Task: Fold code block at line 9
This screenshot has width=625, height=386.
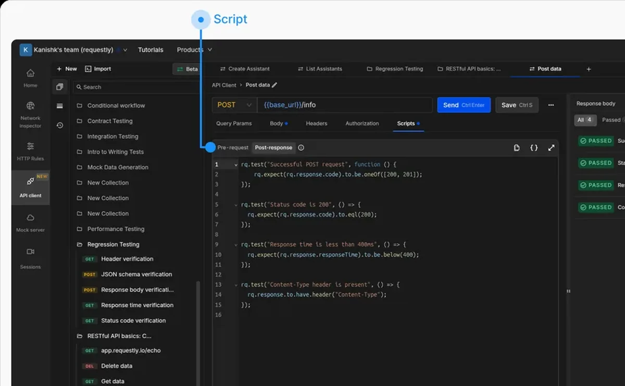Action: 236,245
